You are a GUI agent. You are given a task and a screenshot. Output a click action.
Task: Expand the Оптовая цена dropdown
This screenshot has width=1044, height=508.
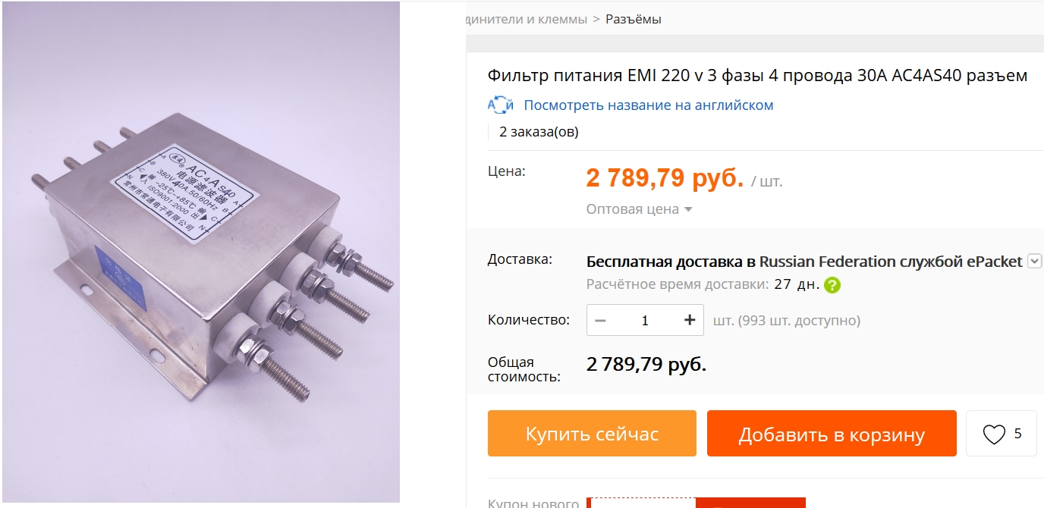(x=639, y=209)
